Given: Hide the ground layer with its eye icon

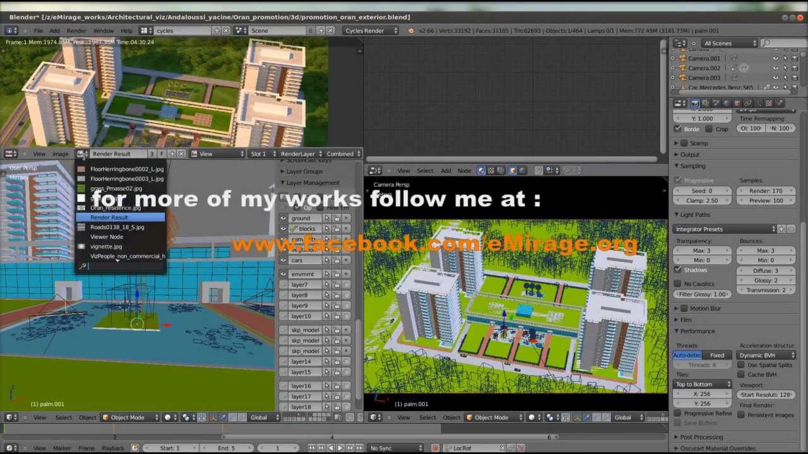Looking at the screenshot, I should pos(283,218).
